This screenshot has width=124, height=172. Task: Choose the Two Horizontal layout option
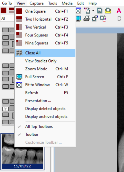tap(45, 19)
